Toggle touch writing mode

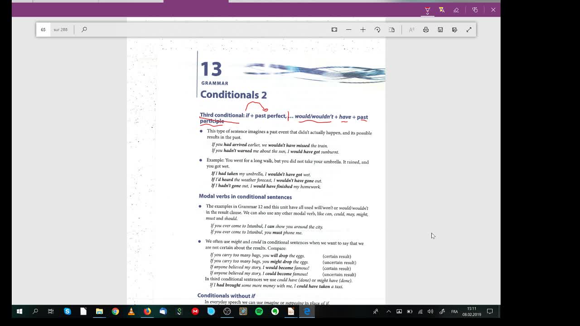pyautogui.click(x=475, y=10)
